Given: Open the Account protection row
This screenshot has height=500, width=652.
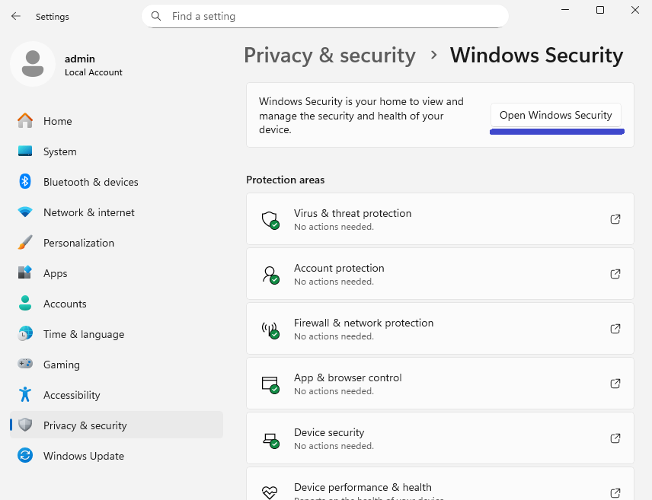Looking at the screenshot, I should click(x=439, y=274).
